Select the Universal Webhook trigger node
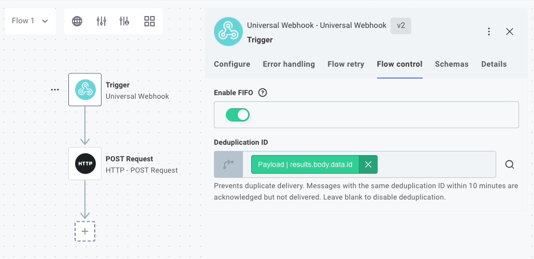 [85, 90]
